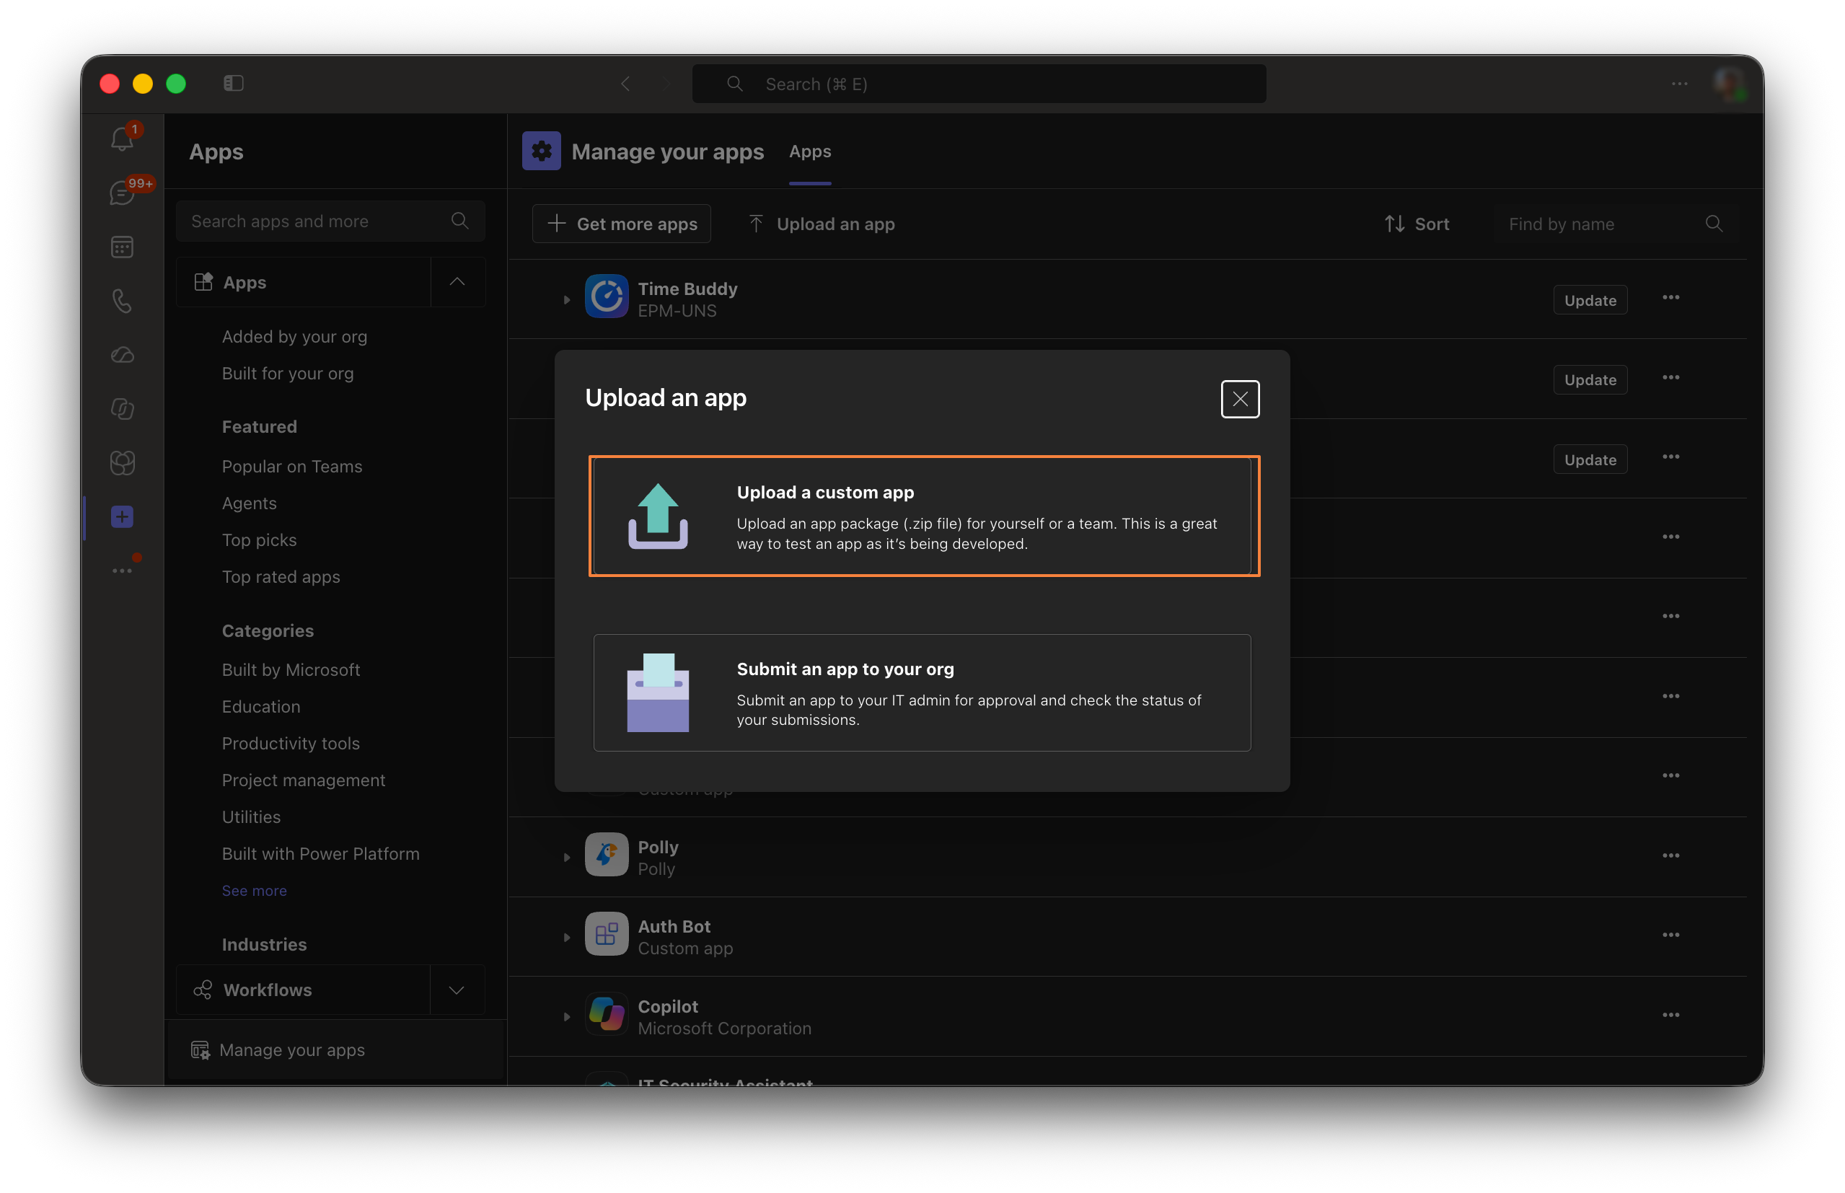Collapse the Apps section chevron
Viewport: 1845px width, 1193px height.
pyautogui.click(x=457, y=282)
